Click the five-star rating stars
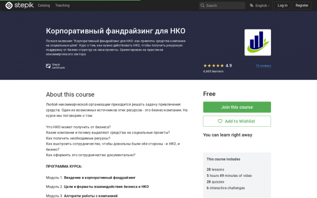Viewport: 317px width, 198px height. (x=213, y=65)
